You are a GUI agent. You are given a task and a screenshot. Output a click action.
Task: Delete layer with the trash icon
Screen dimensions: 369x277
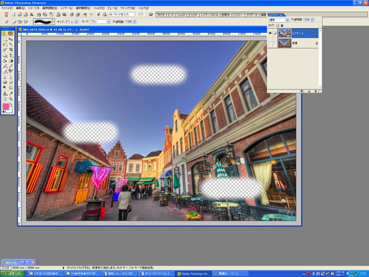point(316,91)
